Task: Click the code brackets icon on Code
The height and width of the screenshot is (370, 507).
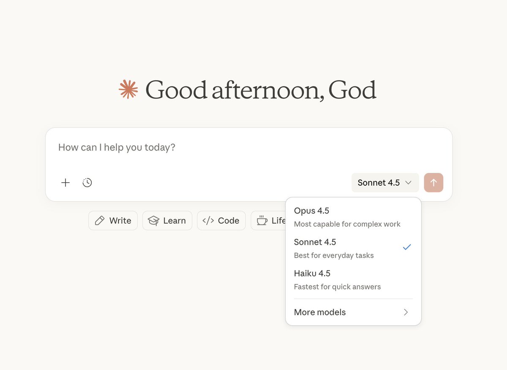Action: 208,221
